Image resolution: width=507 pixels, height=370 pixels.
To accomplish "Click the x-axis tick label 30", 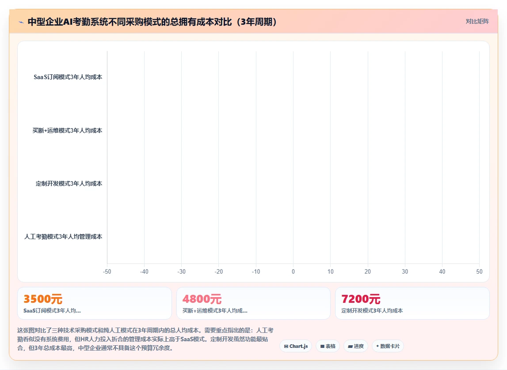I will [405, 272].
